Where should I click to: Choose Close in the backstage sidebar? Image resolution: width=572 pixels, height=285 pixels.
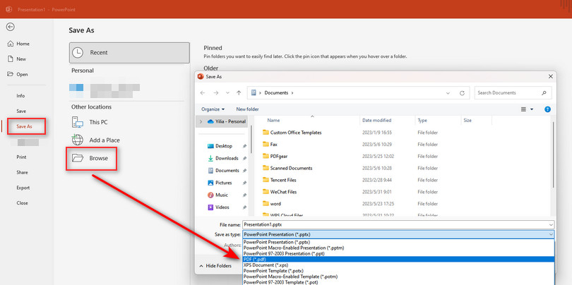(x=22, y=203)
